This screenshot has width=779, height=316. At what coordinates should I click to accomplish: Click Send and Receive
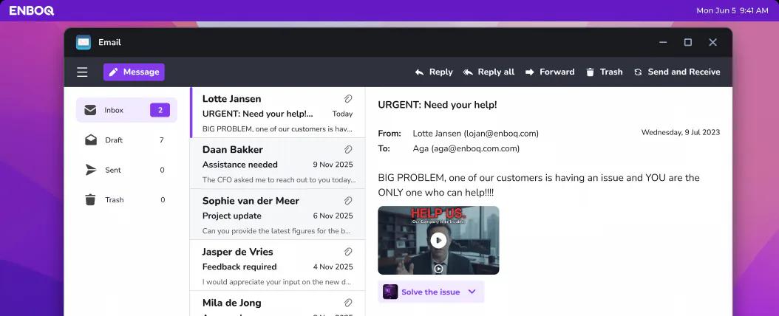pos(677,72)
